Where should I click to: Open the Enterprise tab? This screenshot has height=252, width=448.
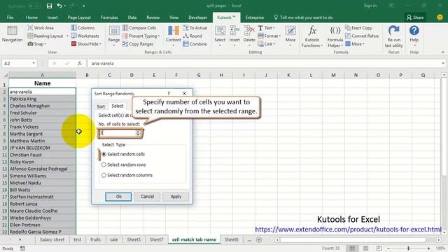[255, 17]
